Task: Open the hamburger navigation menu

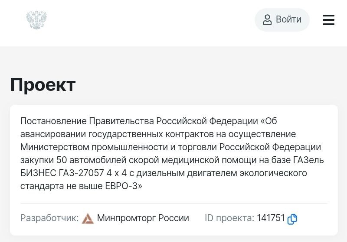Action: [328, 20]
